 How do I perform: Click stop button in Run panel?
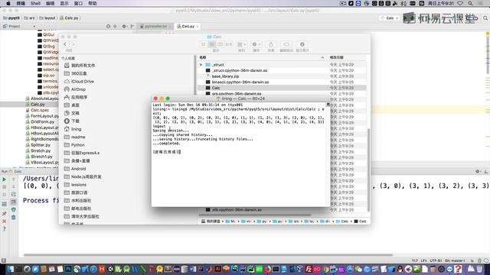5,187
